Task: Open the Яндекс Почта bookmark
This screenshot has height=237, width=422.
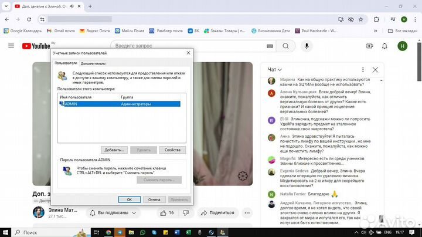Action: [94, 31]
